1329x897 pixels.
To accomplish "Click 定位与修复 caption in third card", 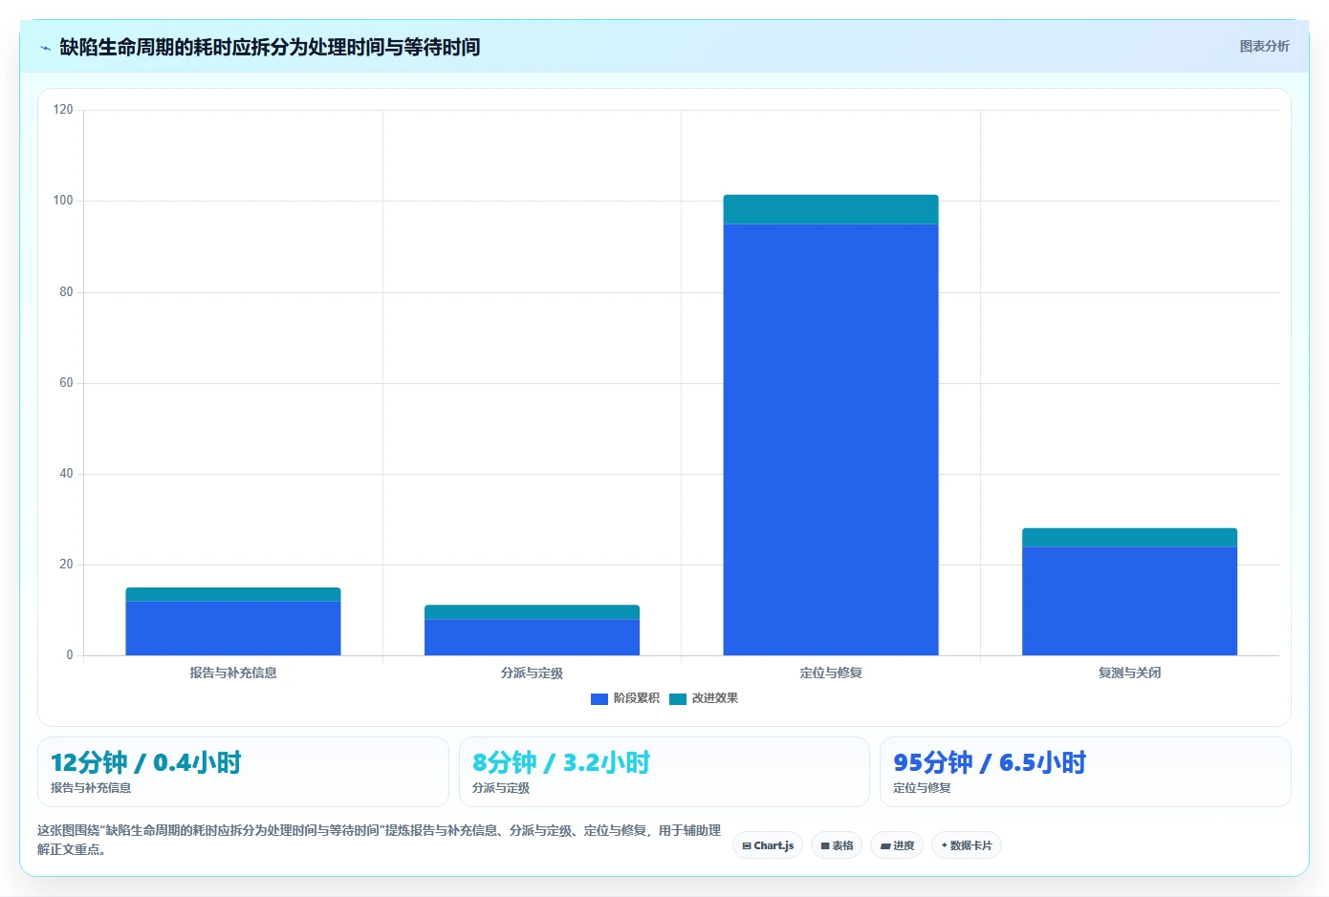I will pos(922,788).
